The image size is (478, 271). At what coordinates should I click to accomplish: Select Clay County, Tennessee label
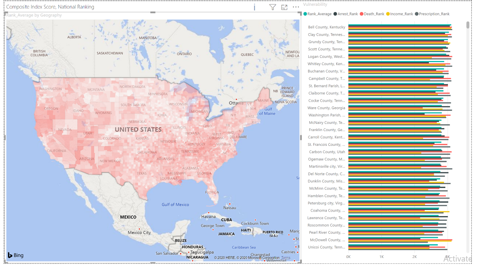coord(326,34)
